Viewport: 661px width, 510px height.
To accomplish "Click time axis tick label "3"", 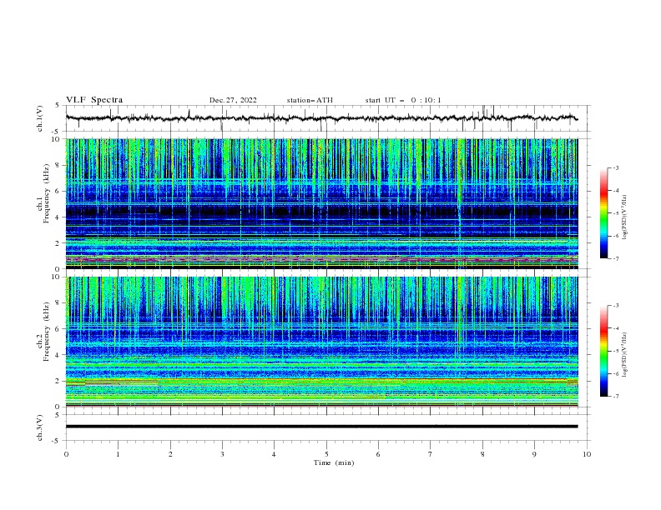I will [x=222, y=454].
